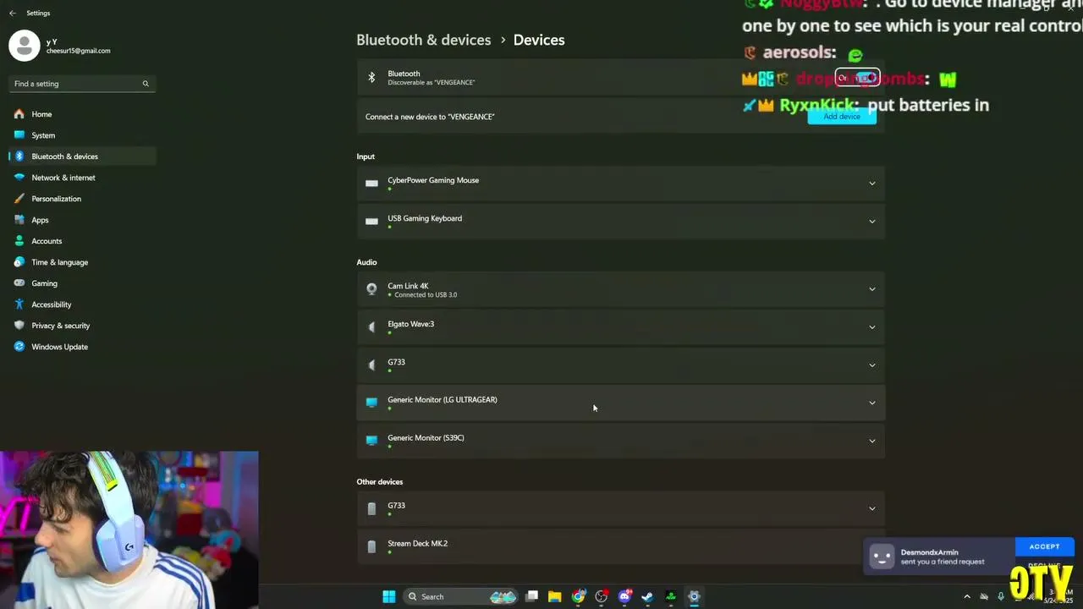Go to Home in the sidebar
1083x609 pixels.
coord(82,114)
